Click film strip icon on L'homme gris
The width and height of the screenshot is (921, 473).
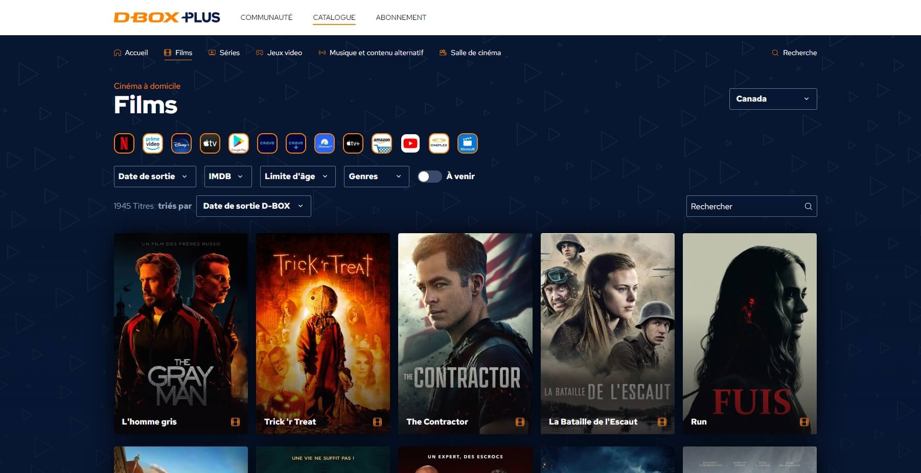tap(235, 422)
